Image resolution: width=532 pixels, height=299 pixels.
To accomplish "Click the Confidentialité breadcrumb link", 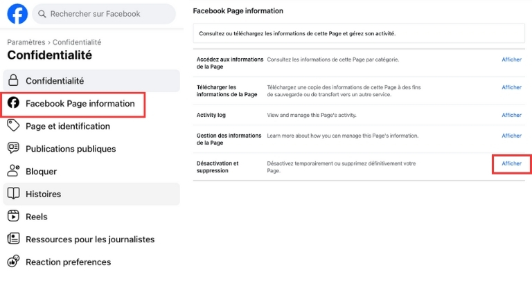I will pyautogui.click(x=77, y=42).
